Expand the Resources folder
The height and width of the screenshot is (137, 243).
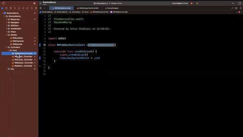(6, 19)
